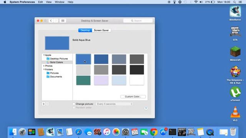Open Reminders list icon in Dock
The height and width of the screenshot is (138, 246).
(69, 132)
